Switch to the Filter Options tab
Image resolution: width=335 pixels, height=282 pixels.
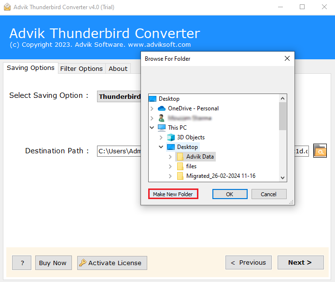[x=82, y=68]
